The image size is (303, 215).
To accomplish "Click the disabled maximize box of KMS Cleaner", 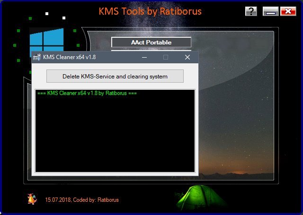I will point(166,57).
